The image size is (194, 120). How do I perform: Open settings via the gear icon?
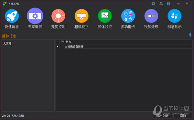[153, 4]
